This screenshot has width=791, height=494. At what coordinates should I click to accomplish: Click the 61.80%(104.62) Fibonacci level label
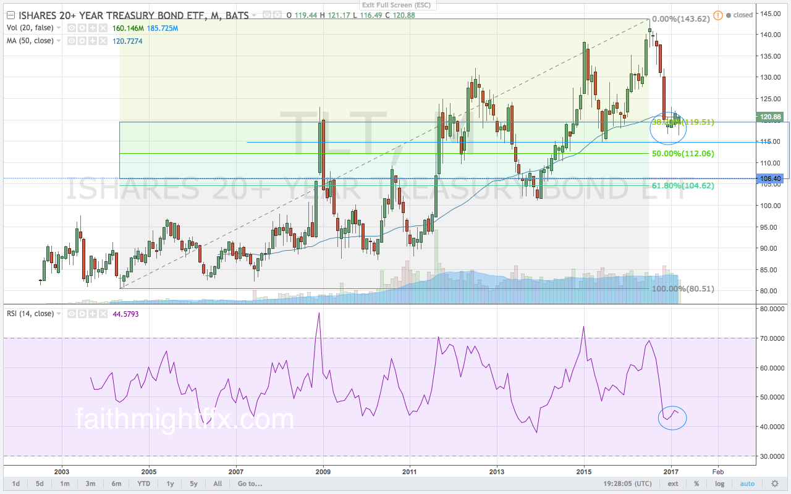683,185
